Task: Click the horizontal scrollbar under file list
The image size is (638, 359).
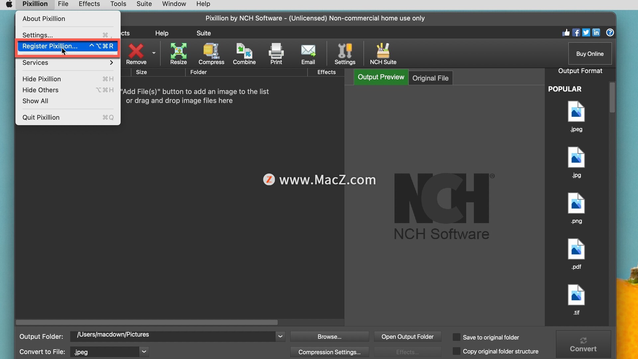Action: coord(147,322)
